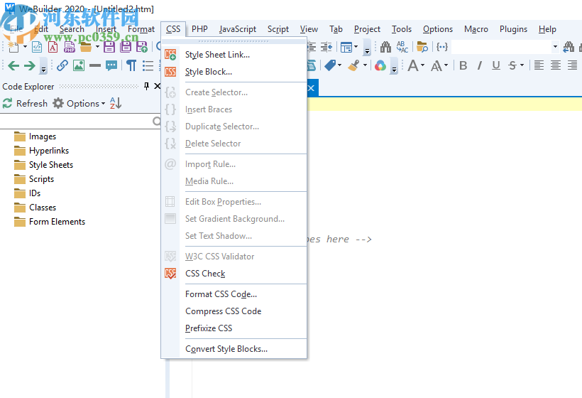The width and height of the screenshot is (582, 398).
Task: Click the align left icon
Action: [539, 65]
